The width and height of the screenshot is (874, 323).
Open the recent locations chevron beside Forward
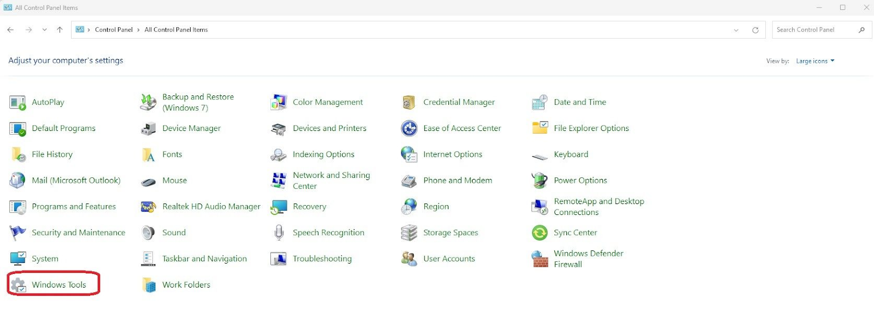point(44,30)
